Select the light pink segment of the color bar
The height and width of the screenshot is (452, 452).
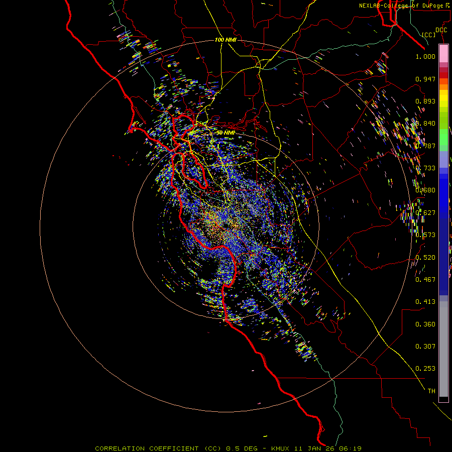[443, 54]
